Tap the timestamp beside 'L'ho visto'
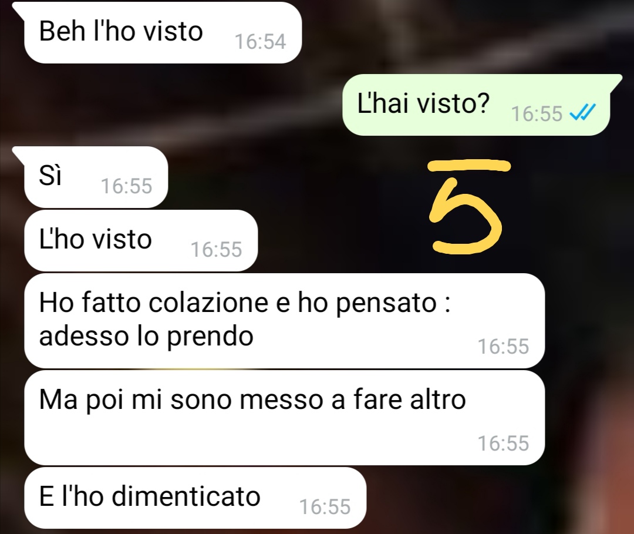Screen dimensions: 634x534 tap(216, 249)
